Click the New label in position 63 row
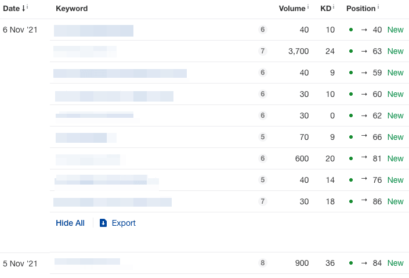This screenshot has height=278, width=409. tap(395, 51)
